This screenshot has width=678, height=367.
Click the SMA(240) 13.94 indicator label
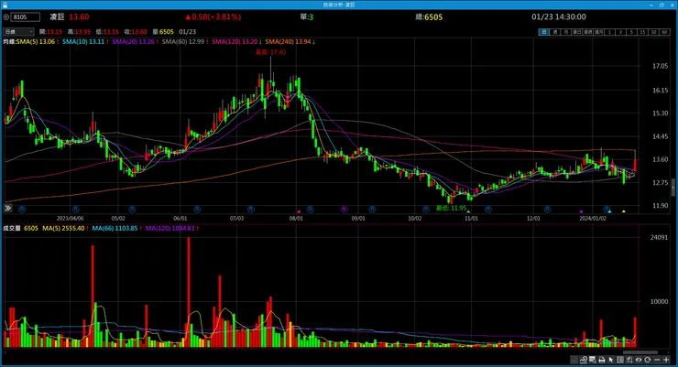point(288,41)
